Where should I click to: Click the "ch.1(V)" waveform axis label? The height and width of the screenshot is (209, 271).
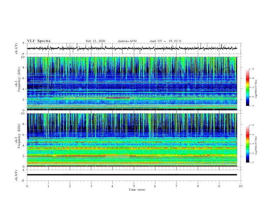(x=16, y=48)
